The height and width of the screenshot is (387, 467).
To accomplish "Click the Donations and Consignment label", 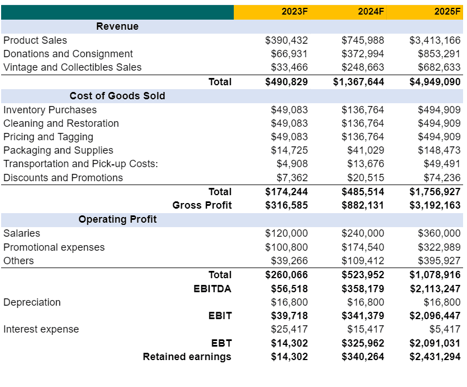I will (x=68, y=54).
